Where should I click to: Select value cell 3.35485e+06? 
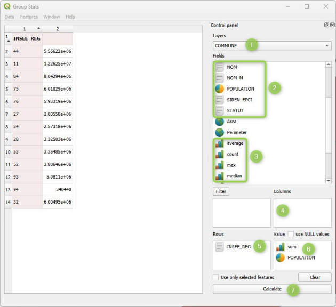(58, 152)
